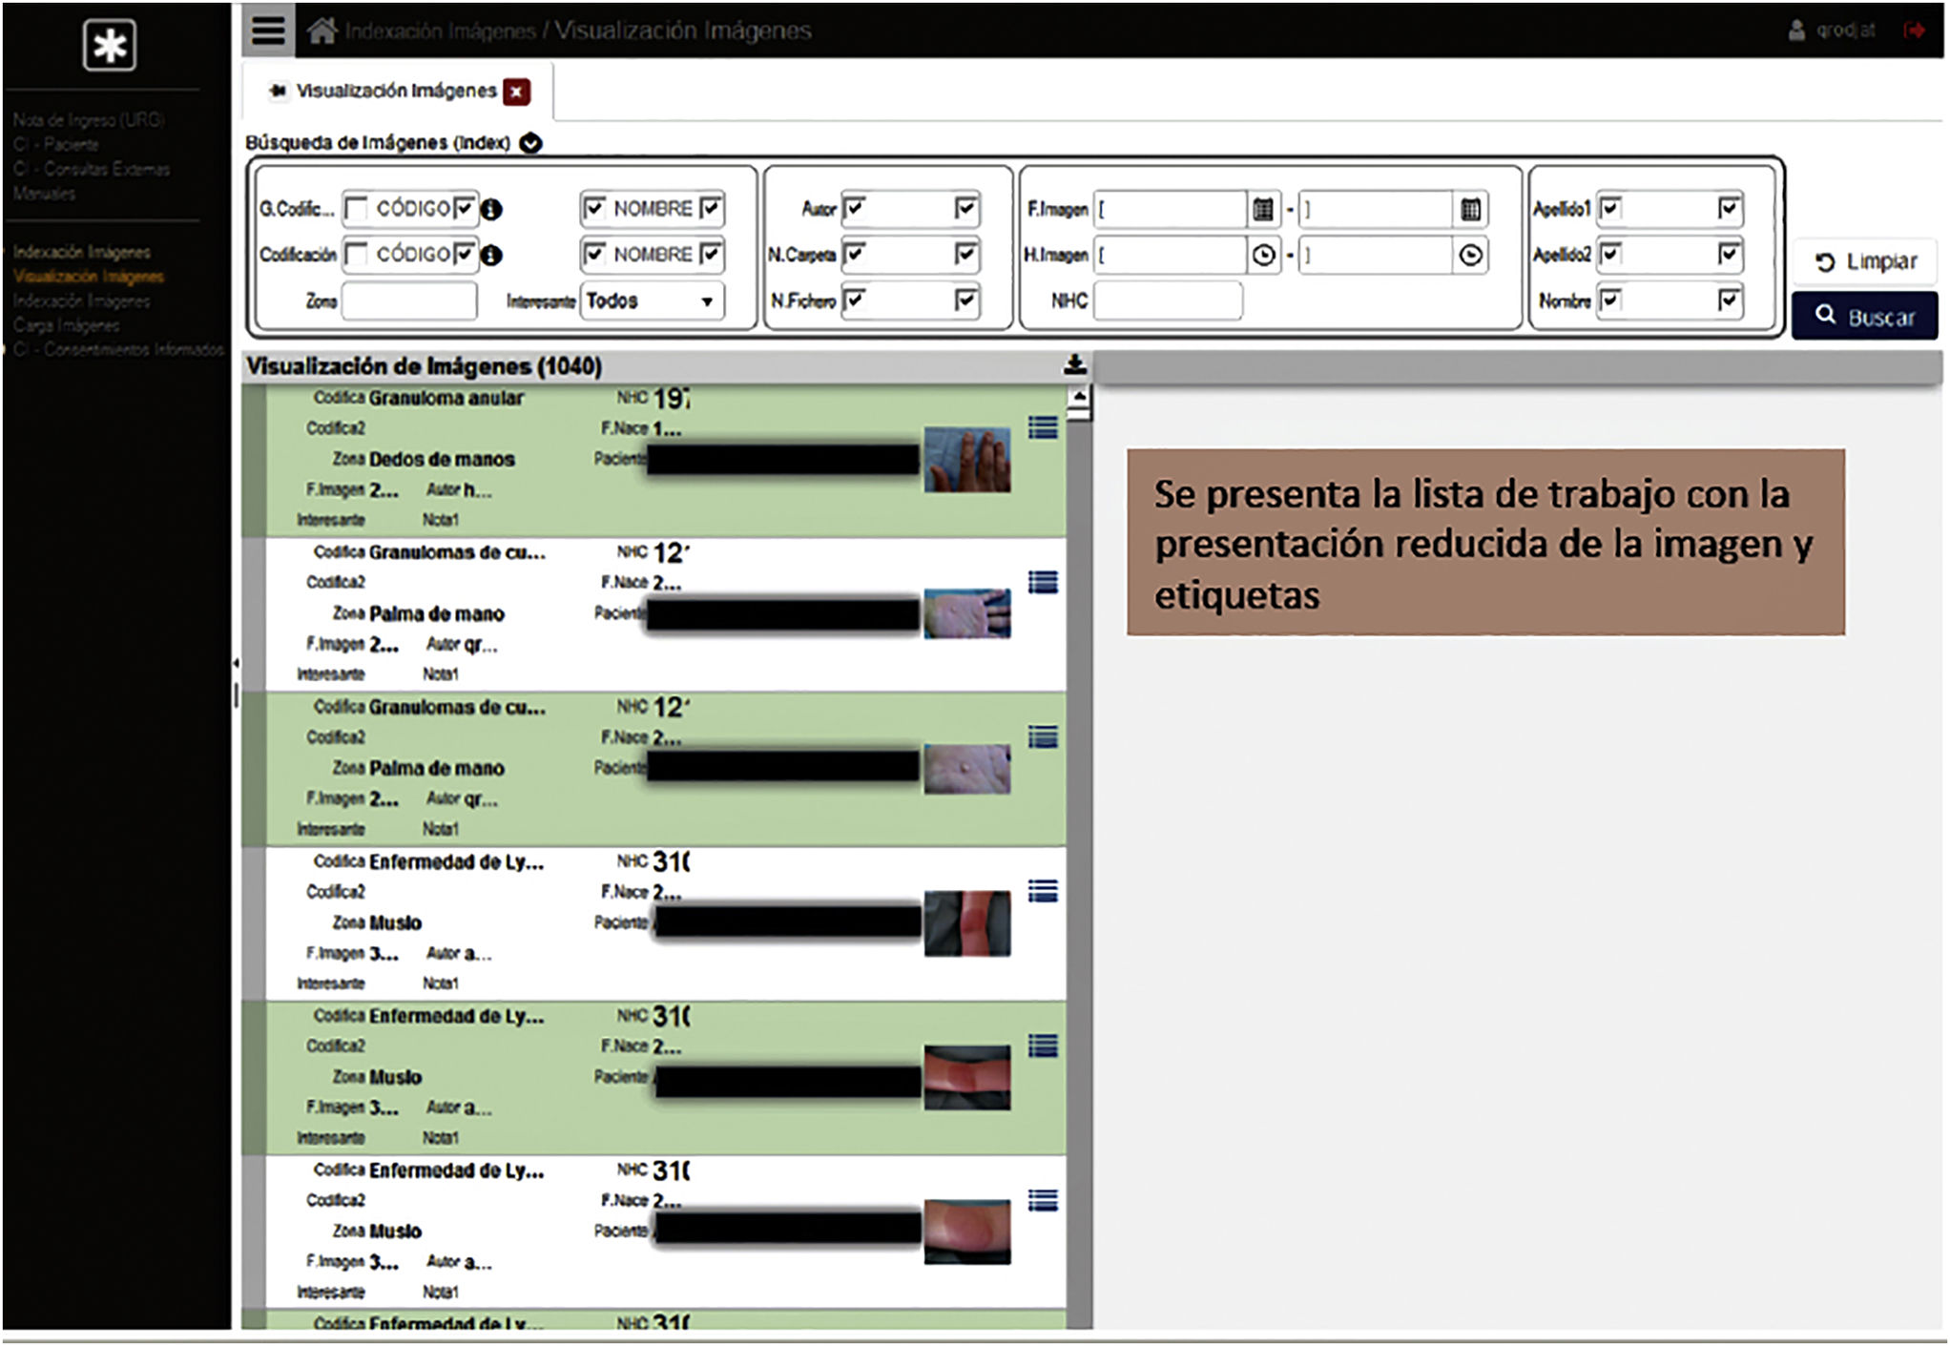
Task: Click the sidebar collapse arrow handle
Action: click(236, 662)
